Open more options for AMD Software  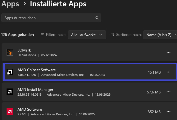(x=169, y=112)
